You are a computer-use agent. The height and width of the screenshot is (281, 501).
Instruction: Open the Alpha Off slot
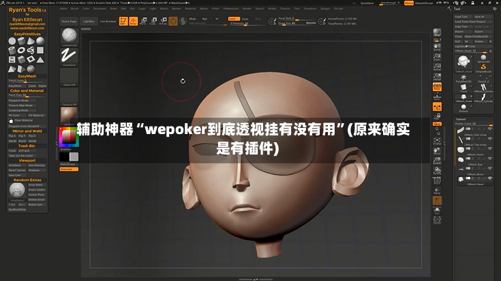[70, 77]
